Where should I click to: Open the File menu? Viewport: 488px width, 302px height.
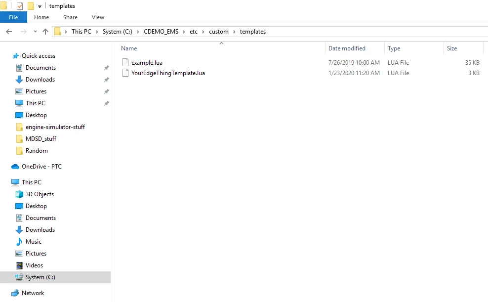click(x=13, y=17)
